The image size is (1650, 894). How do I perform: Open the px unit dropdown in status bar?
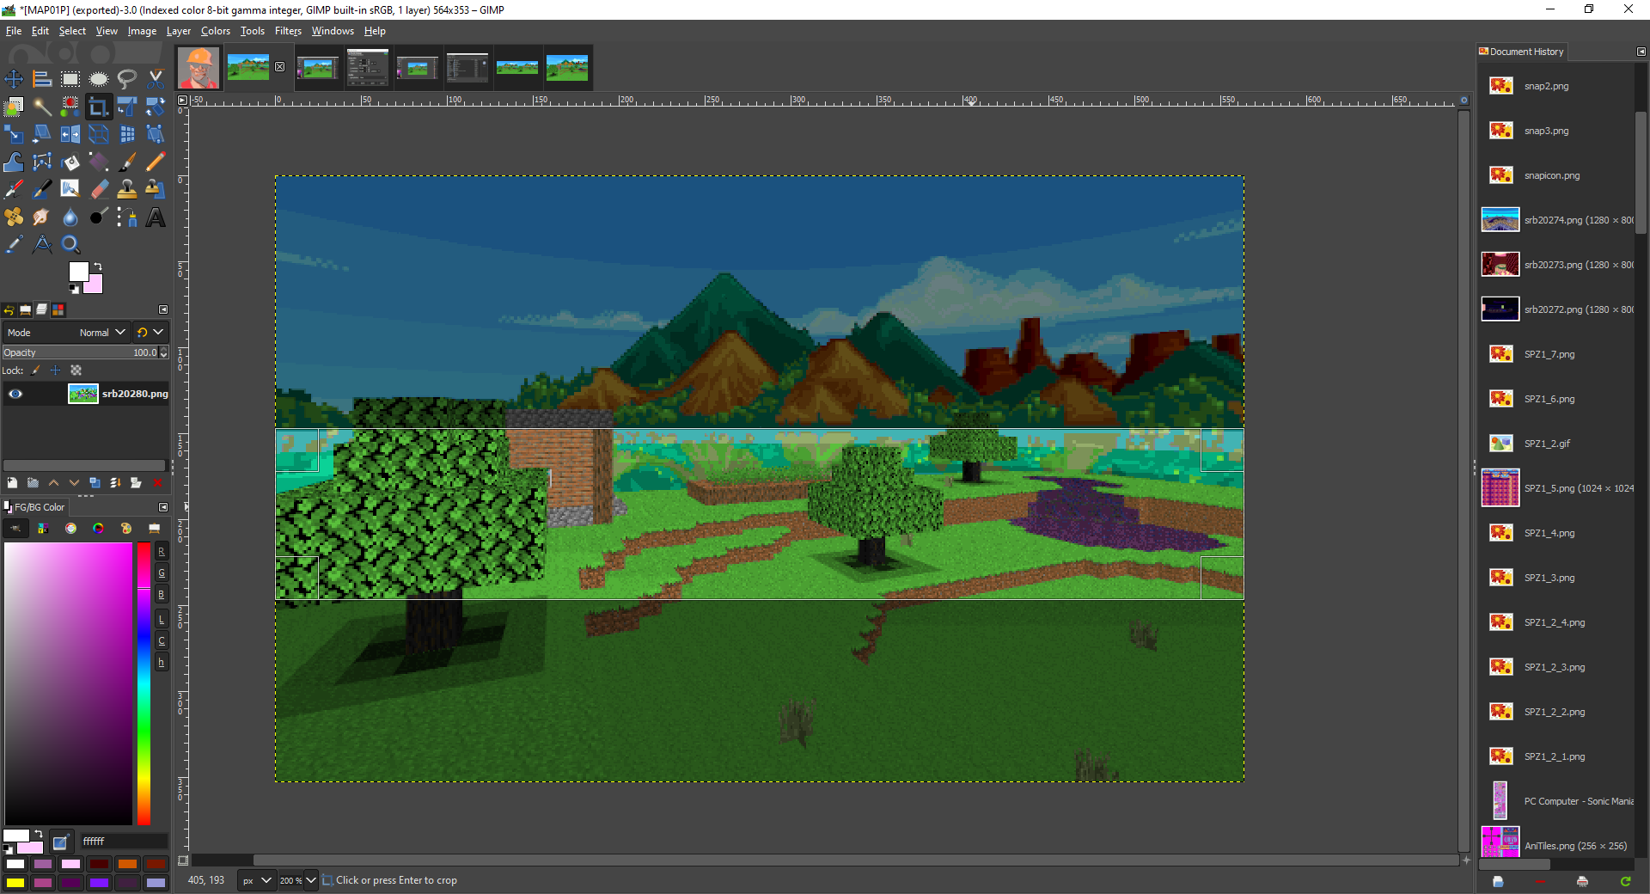[x=256, y=880]
